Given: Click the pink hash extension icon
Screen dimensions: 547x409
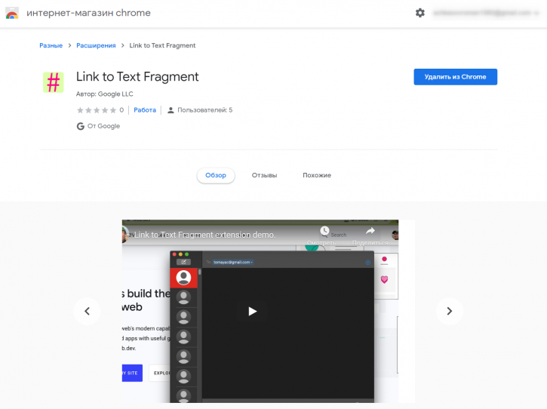Looking at the screenshot, I should [54, 82].
